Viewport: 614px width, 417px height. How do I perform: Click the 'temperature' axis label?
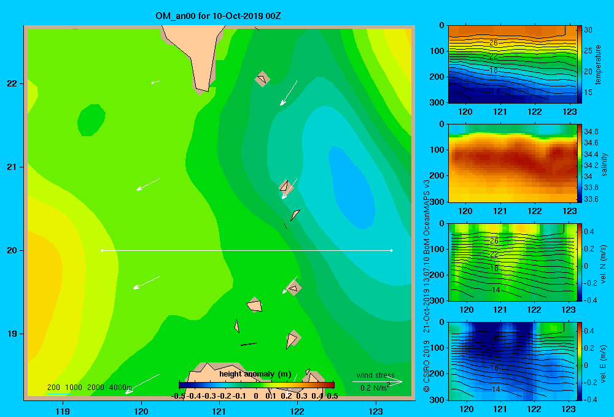coord(598,64)
